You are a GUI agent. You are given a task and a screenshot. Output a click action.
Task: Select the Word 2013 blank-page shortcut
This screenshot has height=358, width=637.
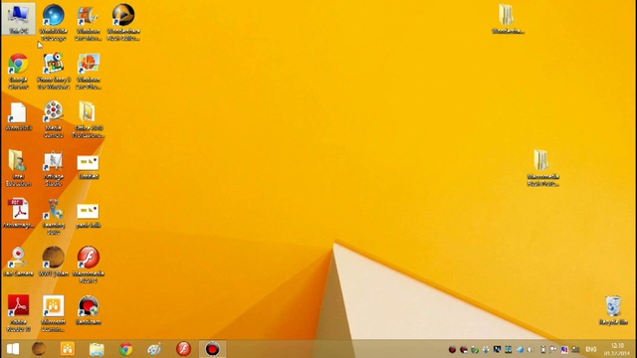point(18,116)
